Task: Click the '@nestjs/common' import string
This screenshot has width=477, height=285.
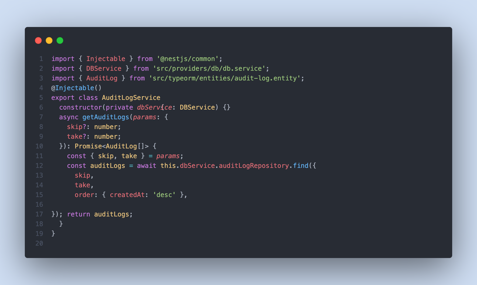Action: coord(188,59)
